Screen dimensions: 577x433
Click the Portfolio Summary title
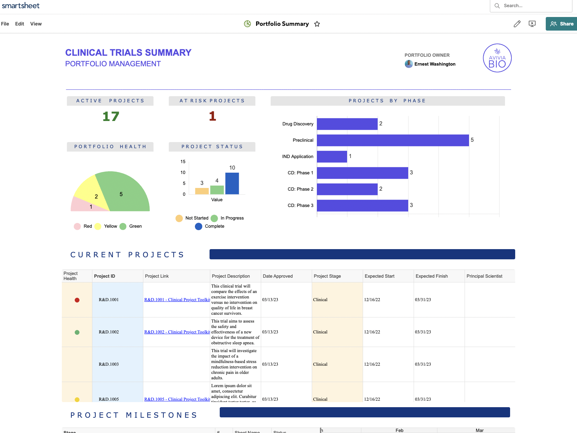point(282,24)
